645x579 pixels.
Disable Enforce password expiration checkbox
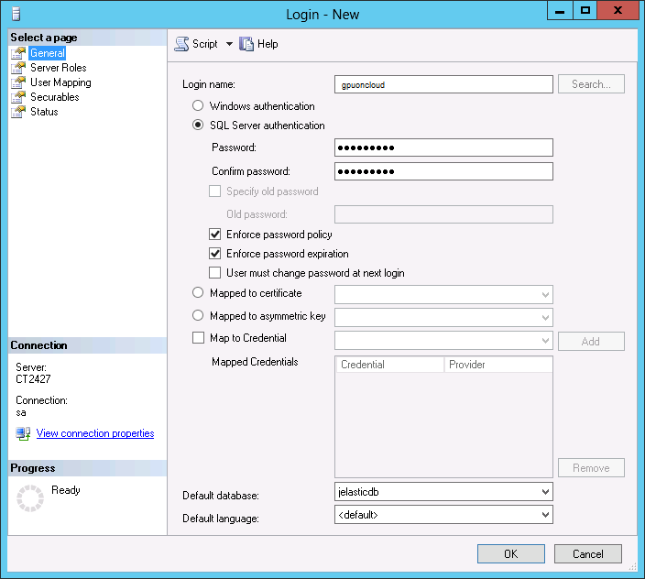[x=215, y=254]
